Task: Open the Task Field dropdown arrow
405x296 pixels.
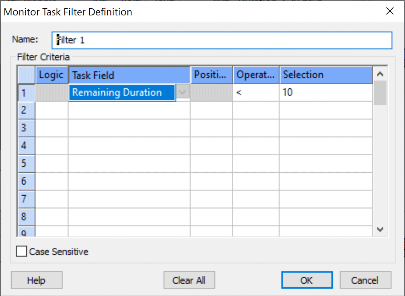Action: pos(182,93)
